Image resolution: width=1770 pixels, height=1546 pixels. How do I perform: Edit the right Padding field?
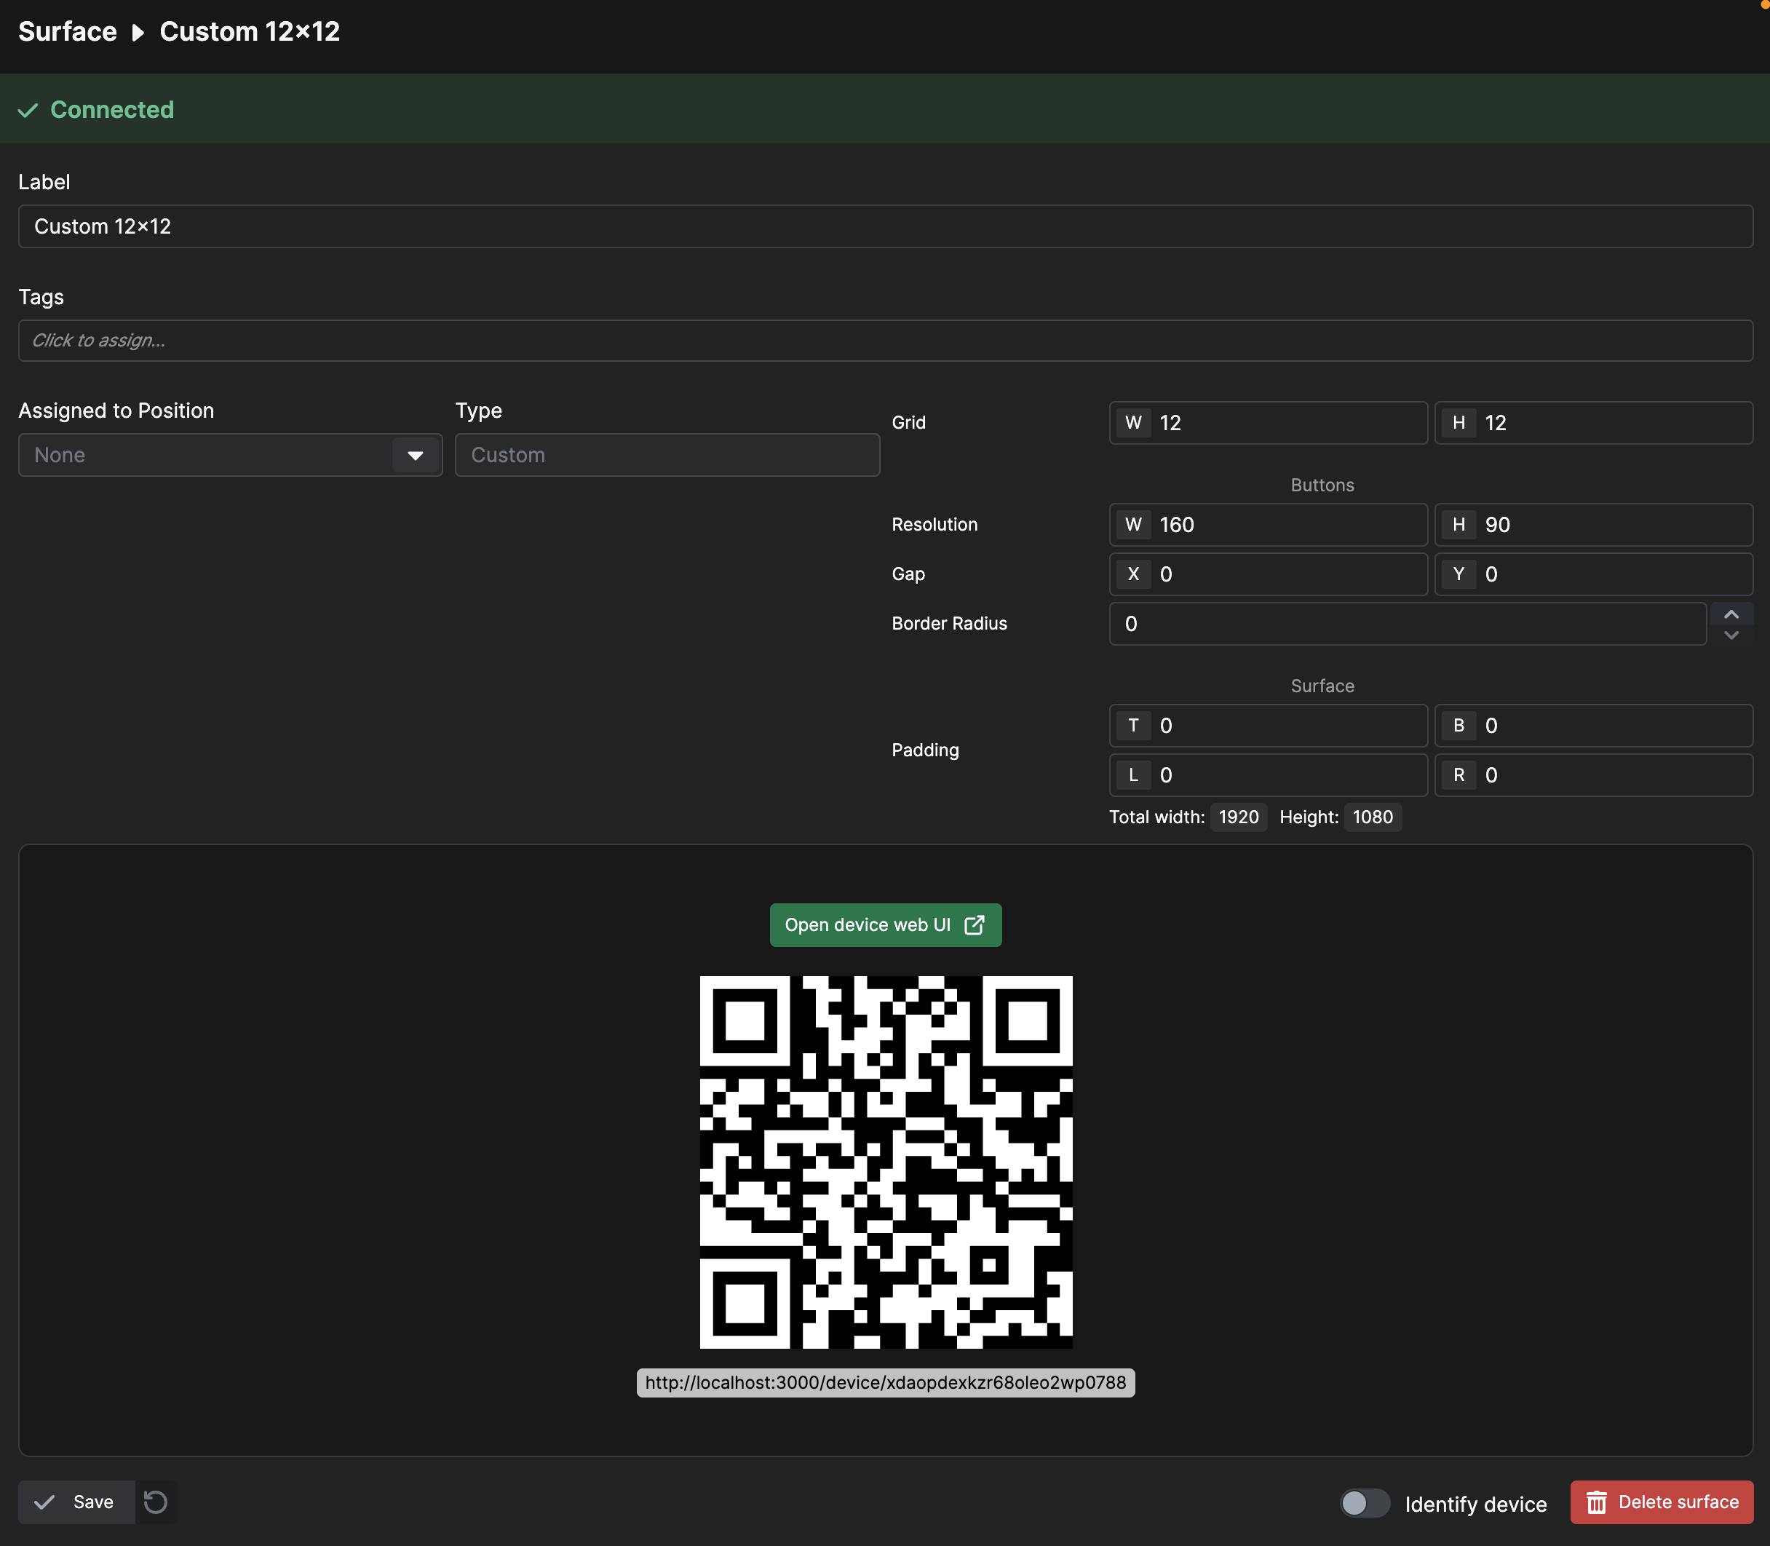[1593, 776]
